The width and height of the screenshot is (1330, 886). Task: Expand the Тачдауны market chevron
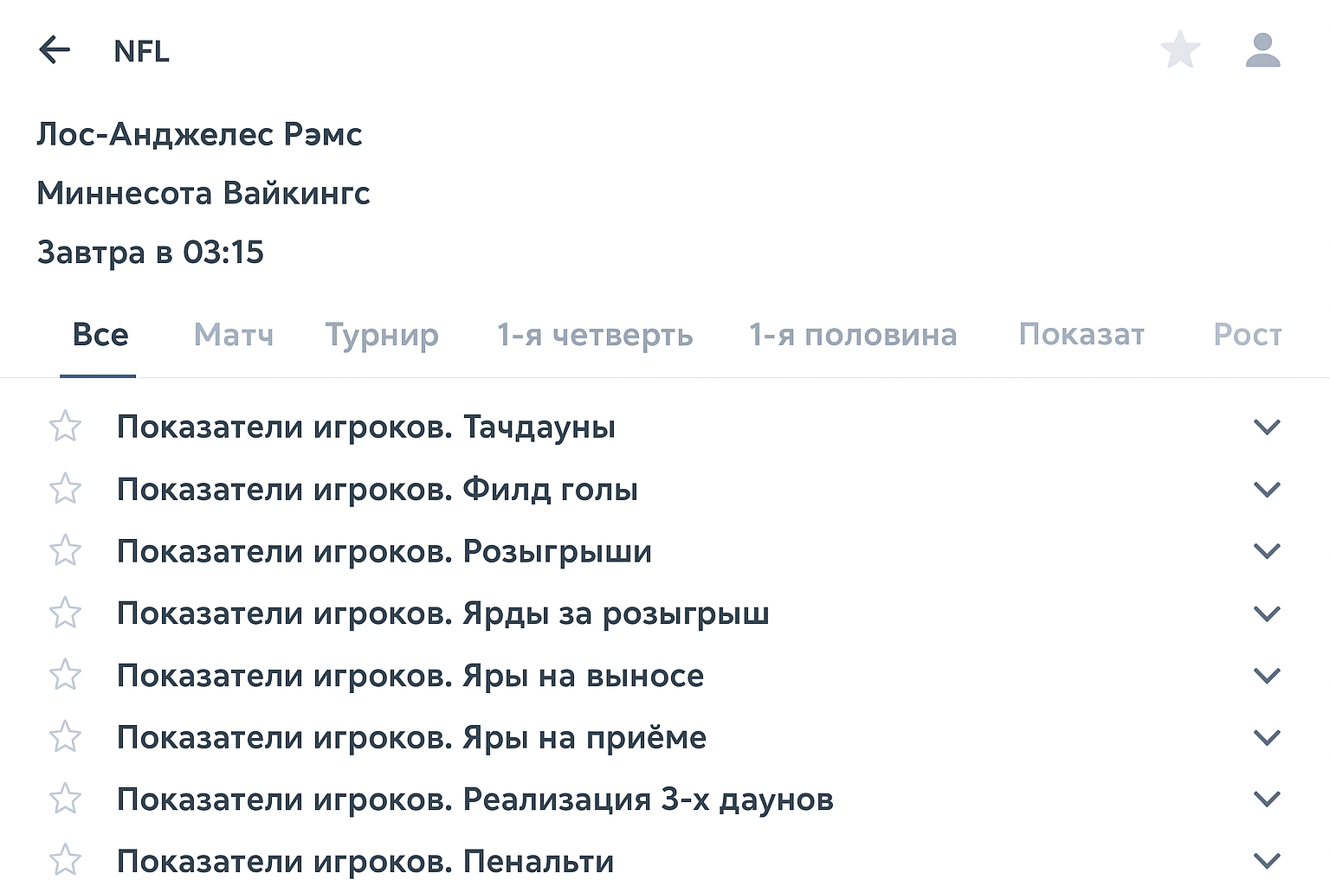(1267, 427)
